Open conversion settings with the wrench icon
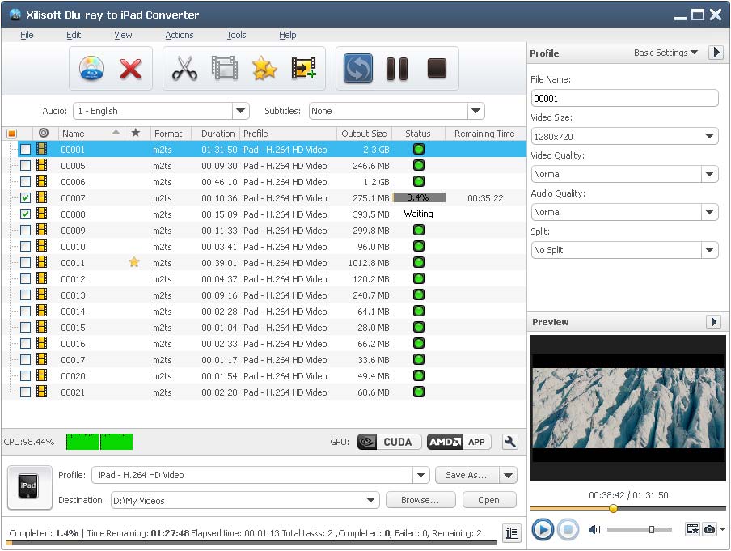731x551 pixels. point(511,442)
